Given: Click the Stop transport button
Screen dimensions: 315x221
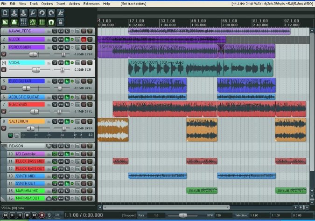Looking at the screenshot, I should click(x=27, y=215).
